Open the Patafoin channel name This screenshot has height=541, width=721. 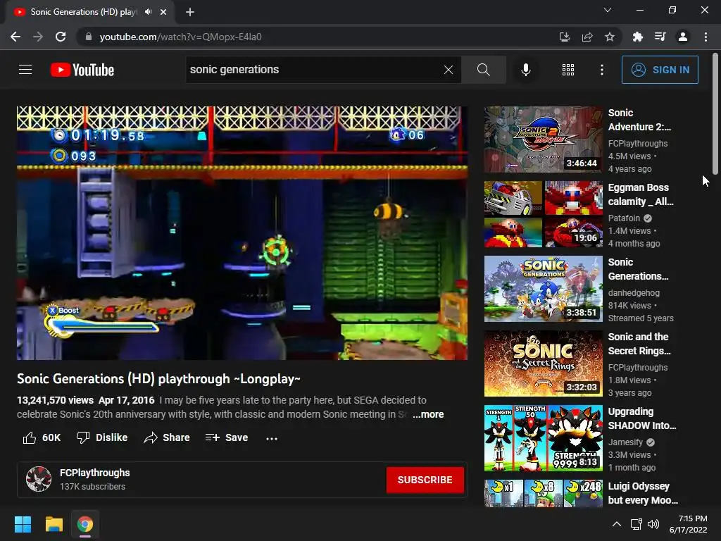[624, 218]
